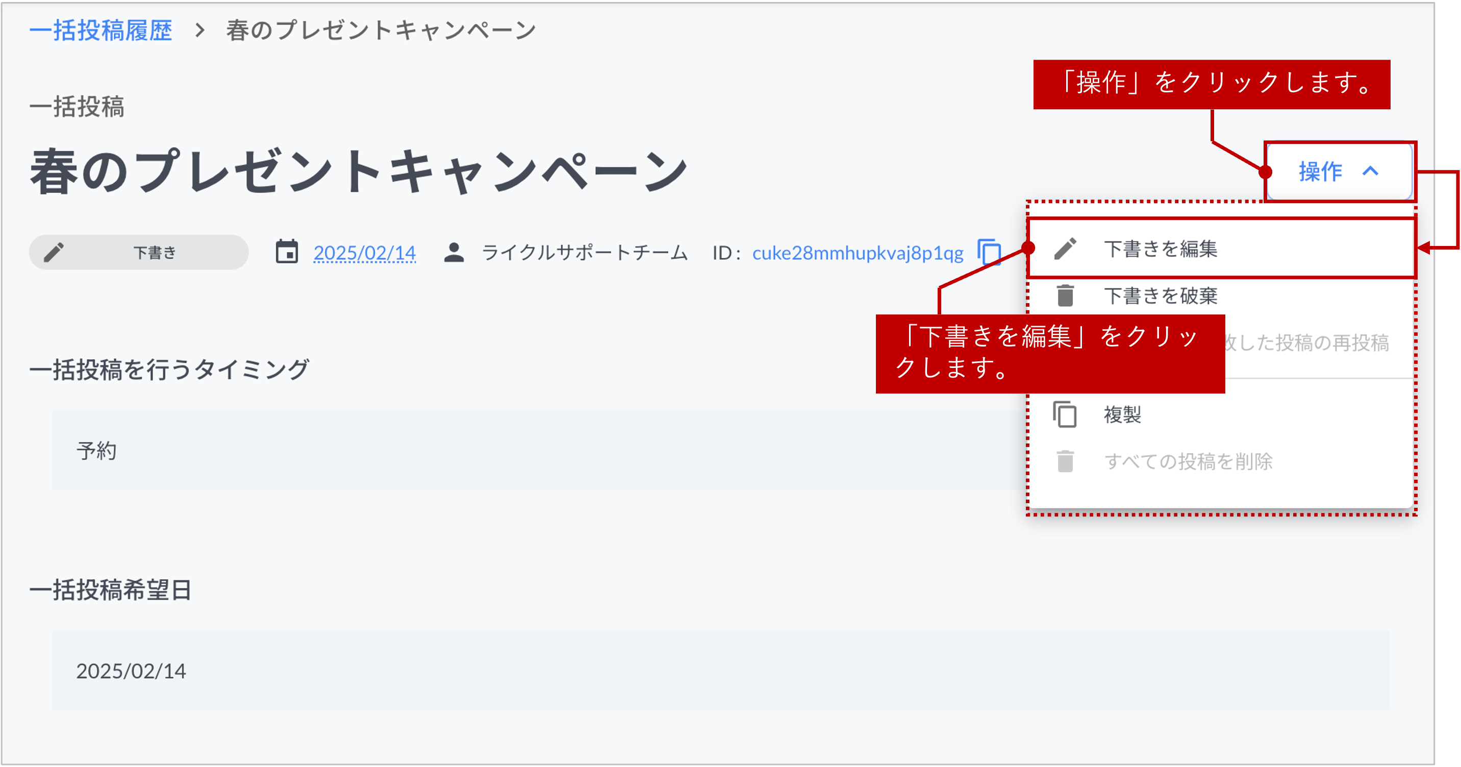Collapse the 操作 dropdown via its chevron
The image size is (1461, 767).
(1372, 172)
